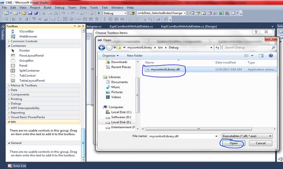Click the Save All toolbar icon

pyautogui.click(x=36, y=13)
